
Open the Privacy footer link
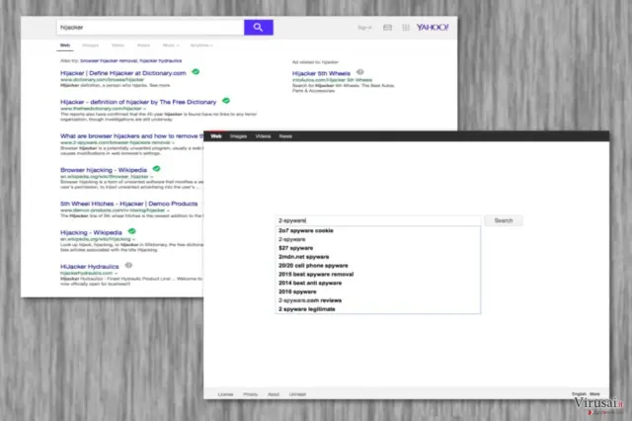coord(250,394)
